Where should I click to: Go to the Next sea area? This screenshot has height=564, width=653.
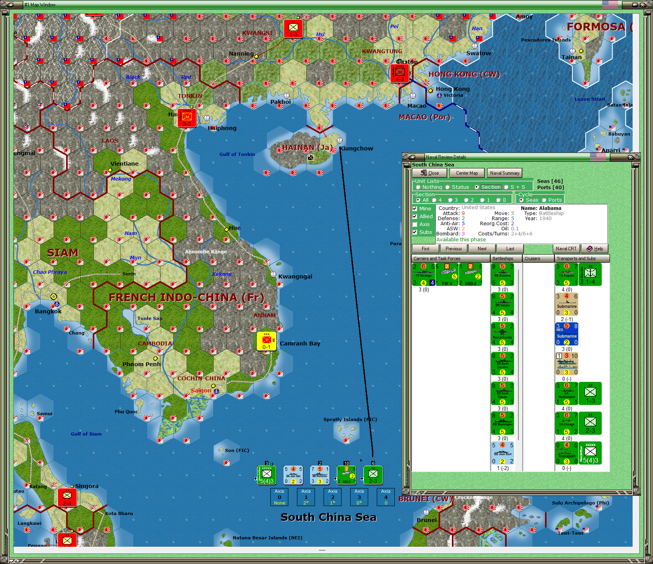(x=482, y=249)
